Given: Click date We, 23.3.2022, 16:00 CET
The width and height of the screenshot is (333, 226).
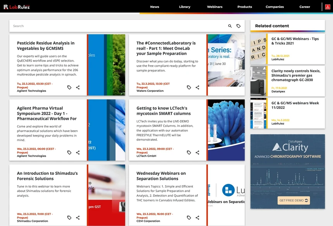Looking at the screenshot, I should tap(155, 216).
